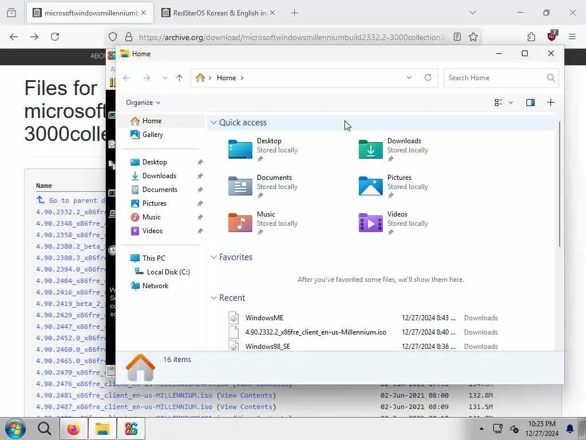
Task: Select the Videos folder icon in Quick access
Action: (x=370, y=223)
